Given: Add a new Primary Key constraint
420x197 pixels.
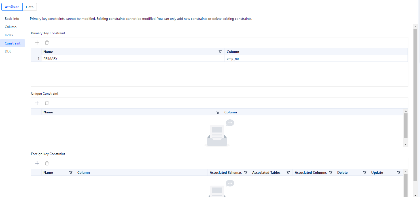Looking at the screenshot, I should coord(37,43).
